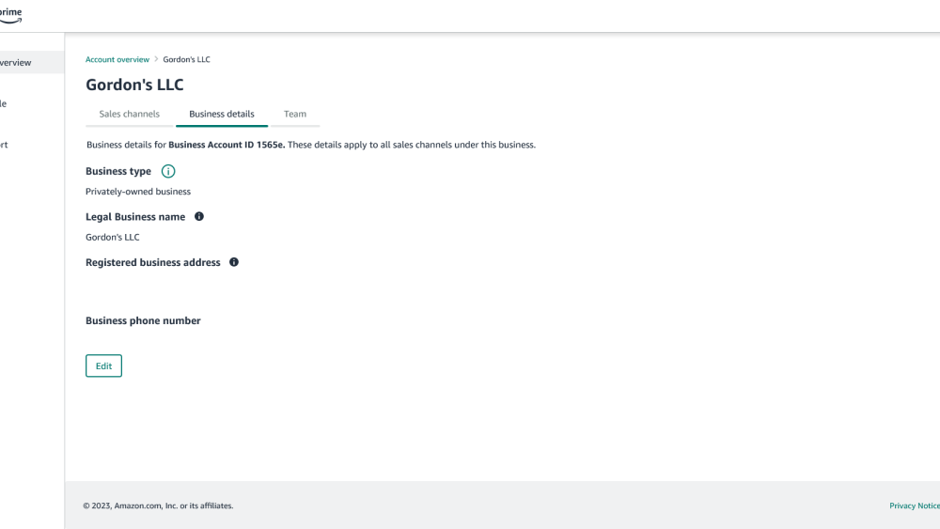Screen dimensions: 940x529
Task: Open the Team tab
Action: click(x=295, y=114)
